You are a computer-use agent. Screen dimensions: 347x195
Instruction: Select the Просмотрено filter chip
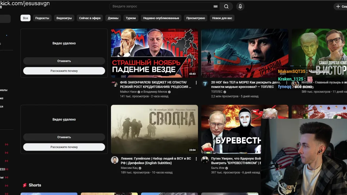(x=196, y=18)
